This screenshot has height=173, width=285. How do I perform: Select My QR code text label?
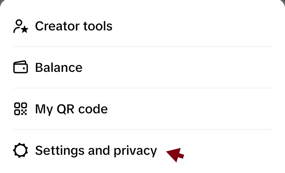click(x=72, y=109)
